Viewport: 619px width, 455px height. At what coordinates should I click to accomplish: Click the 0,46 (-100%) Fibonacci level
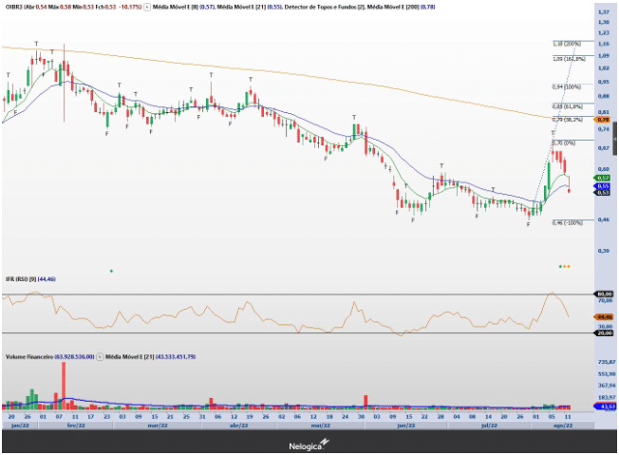567,222
